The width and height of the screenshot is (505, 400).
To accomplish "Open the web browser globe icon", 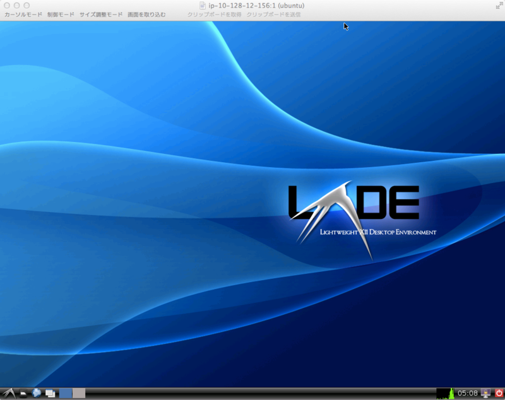I will 37,393.
